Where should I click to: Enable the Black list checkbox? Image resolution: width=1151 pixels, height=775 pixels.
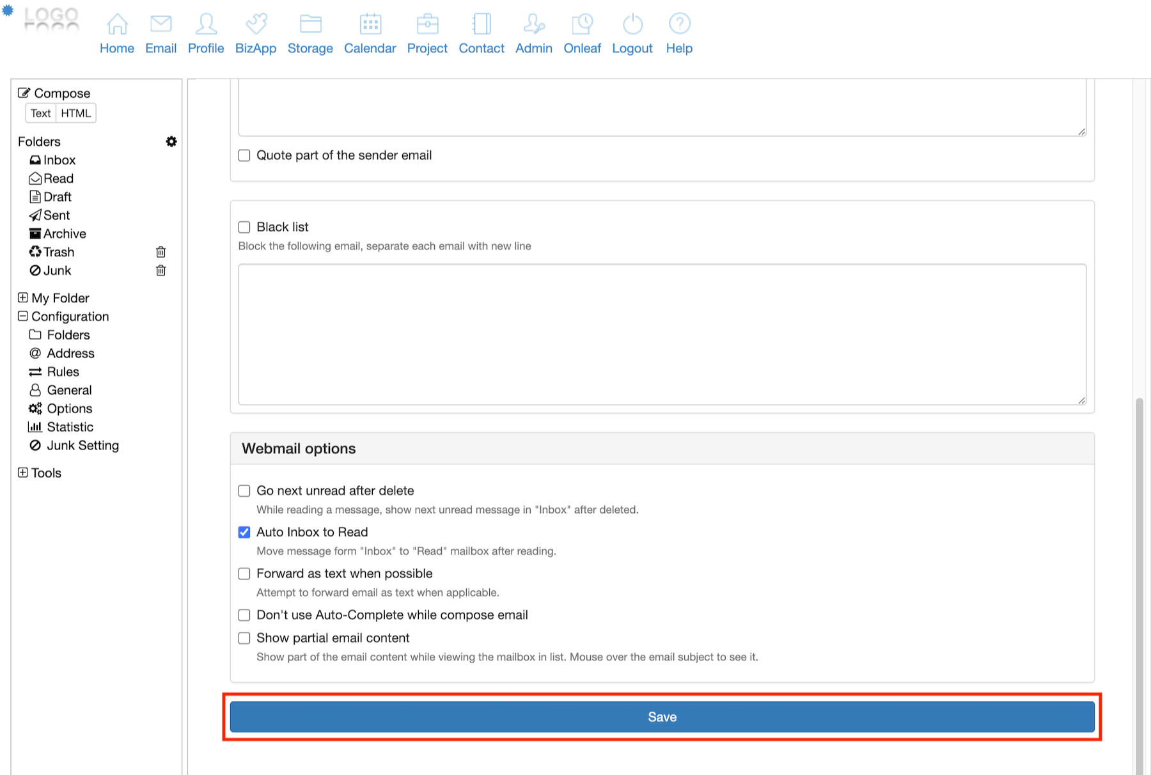point(244,227)
